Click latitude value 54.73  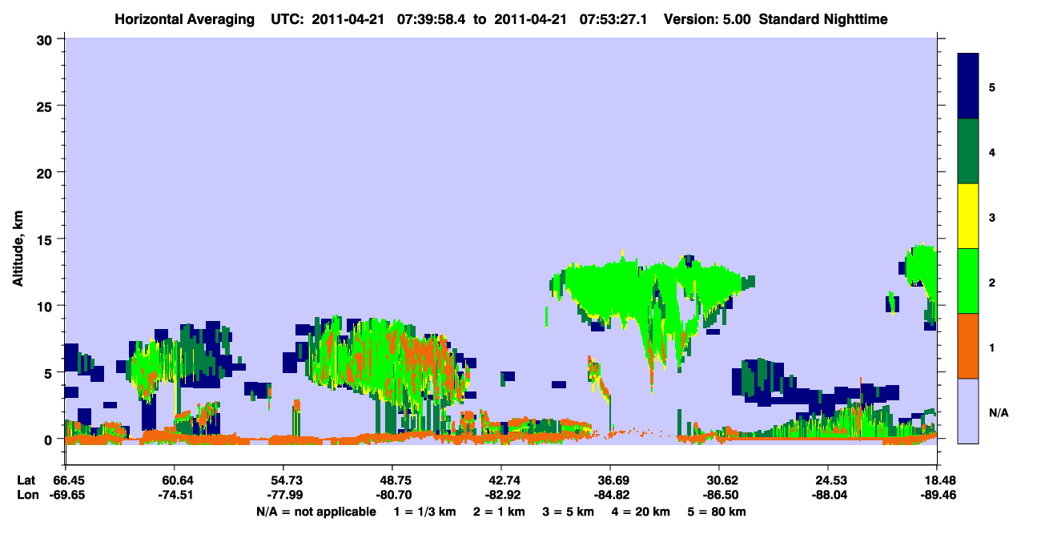coord(283,480)
